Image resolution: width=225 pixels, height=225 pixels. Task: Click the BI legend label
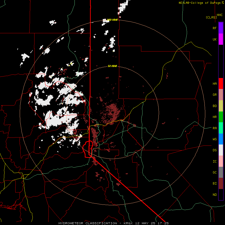coord(214,183)
